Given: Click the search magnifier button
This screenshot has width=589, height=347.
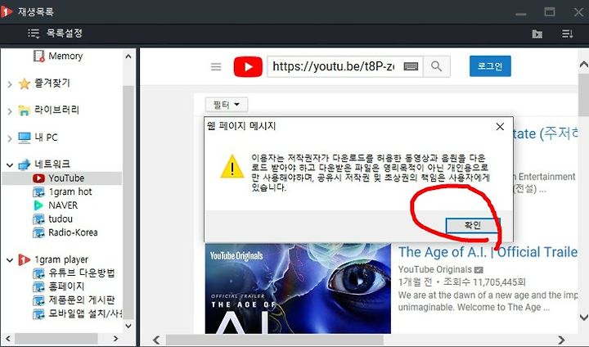Looking at the screenshot, I should (436, 66).
